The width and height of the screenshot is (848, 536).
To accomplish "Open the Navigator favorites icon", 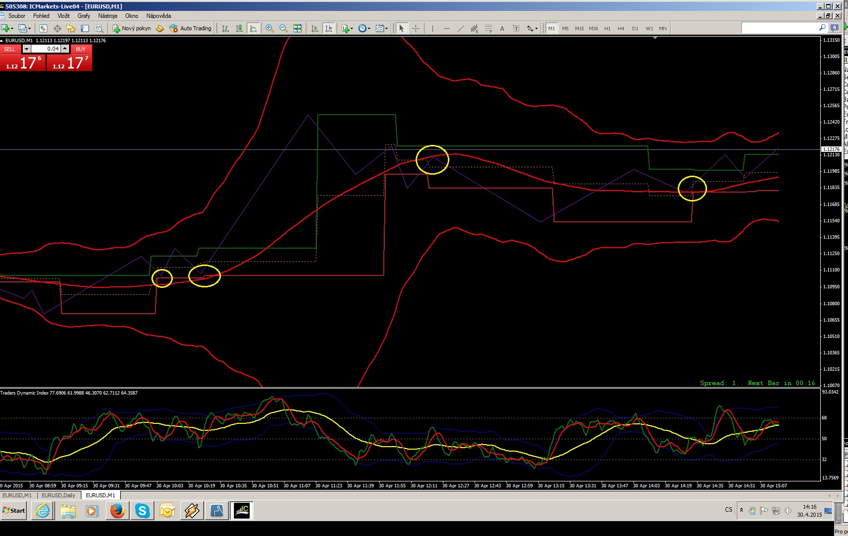I will (71, 28).
